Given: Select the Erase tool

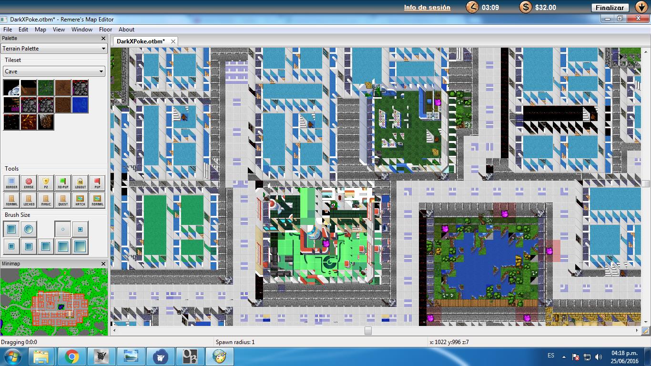Looking at the screenshot, I should tap(29, 183).
